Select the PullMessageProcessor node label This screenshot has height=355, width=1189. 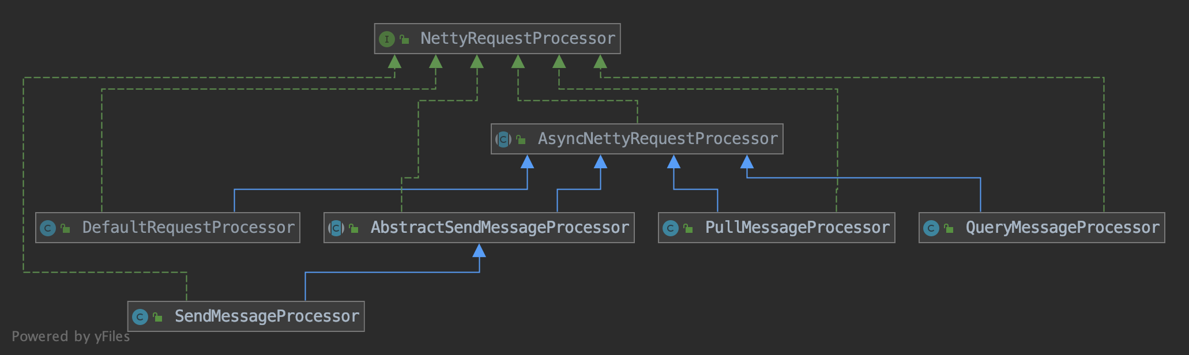coord(797,228)
